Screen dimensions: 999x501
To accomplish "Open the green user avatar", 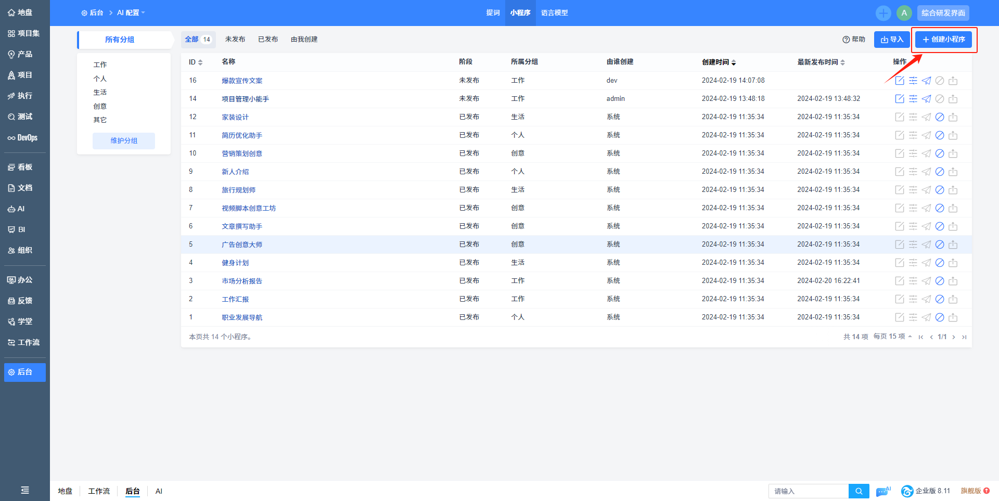I will pos(904,13).
